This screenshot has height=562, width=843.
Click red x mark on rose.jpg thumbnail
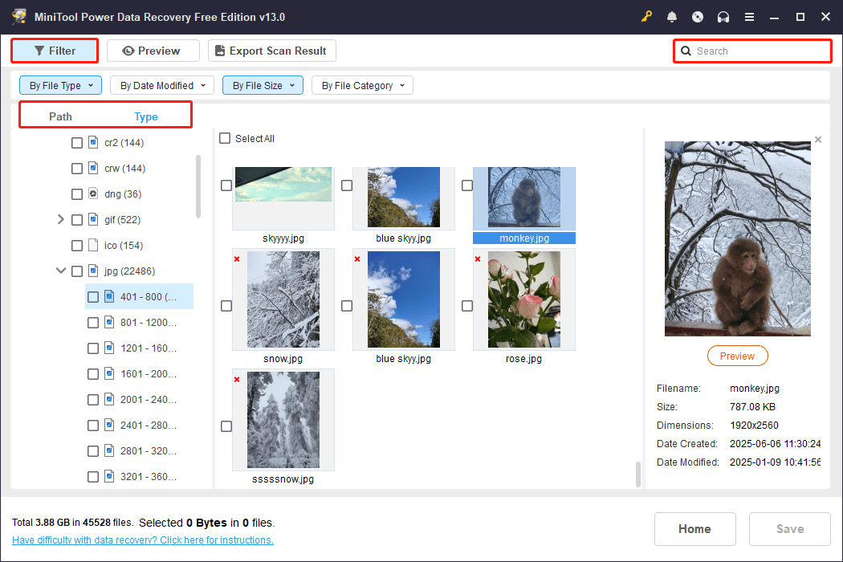click(478, 259)
